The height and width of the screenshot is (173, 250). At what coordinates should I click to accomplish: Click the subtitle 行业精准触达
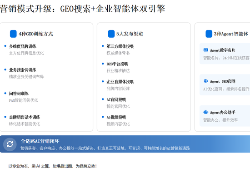[118, 71]
